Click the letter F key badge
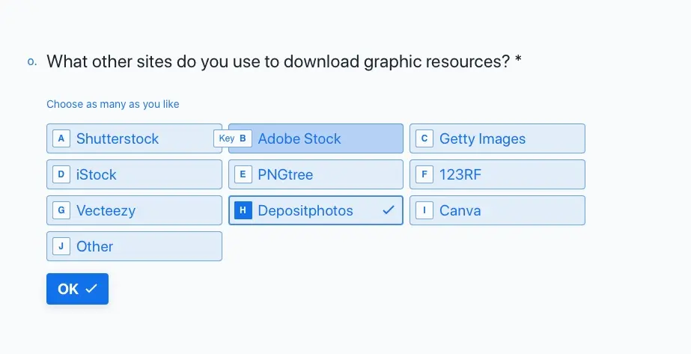This screenshot has height=354, width=691. click(424, 174)
